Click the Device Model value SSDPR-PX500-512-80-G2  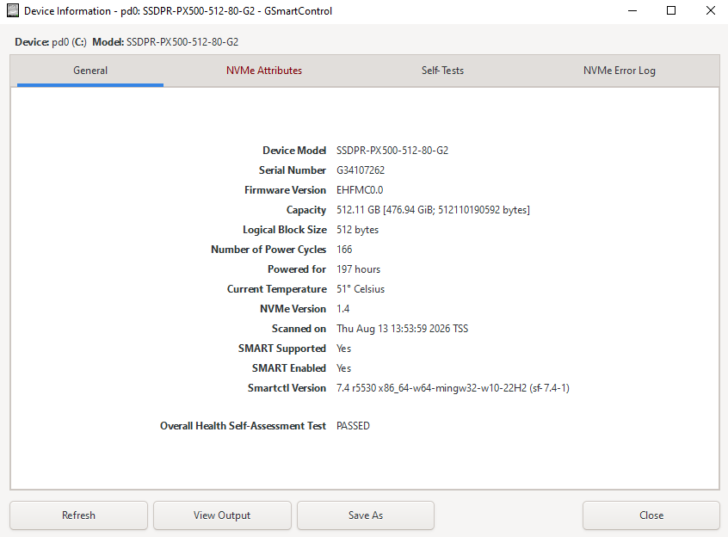(392, 151)
